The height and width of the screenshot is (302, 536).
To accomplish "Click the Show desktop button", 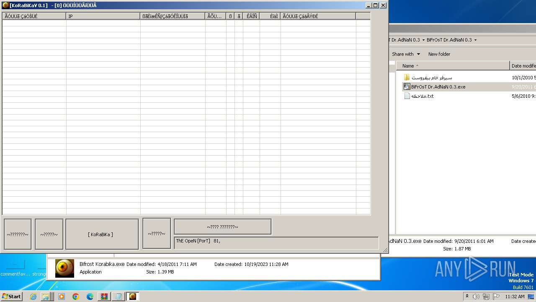I will click(531, 297).
